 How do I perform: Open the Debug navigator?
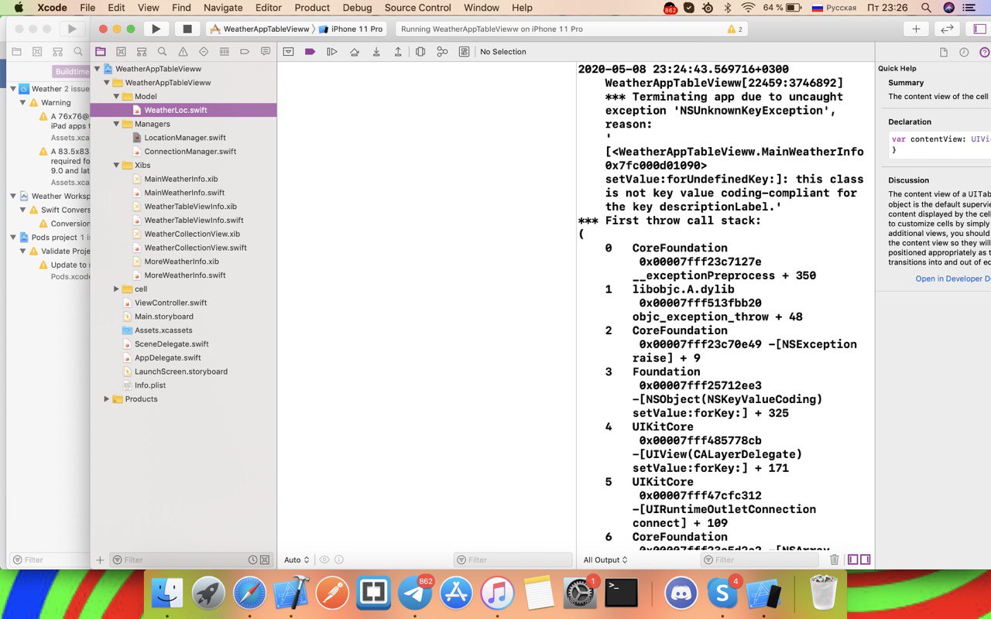click(224, 52)
